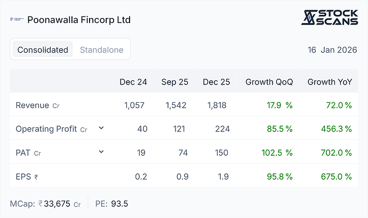Open the Poonawalla Fincorp Ltd title link
This screenshot has width=368, height=218.
pyautogui.click(x=79, y=20)
